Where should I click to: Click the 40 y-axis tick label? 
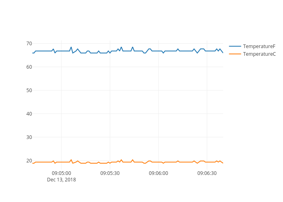(x=29, y=114)
